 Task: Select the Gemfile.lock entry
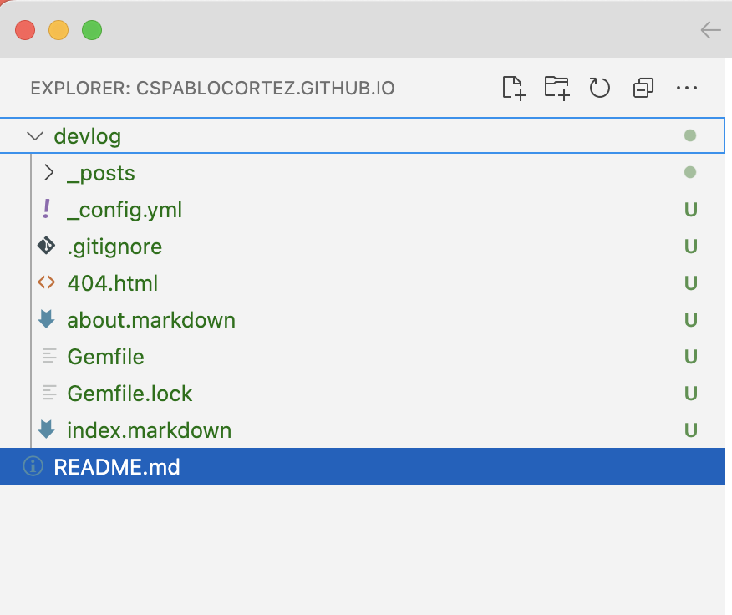click(x=363, y=394)
